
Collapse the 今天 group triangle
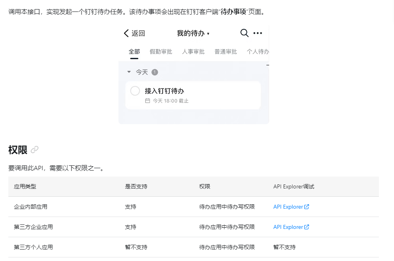click(129, 72)
